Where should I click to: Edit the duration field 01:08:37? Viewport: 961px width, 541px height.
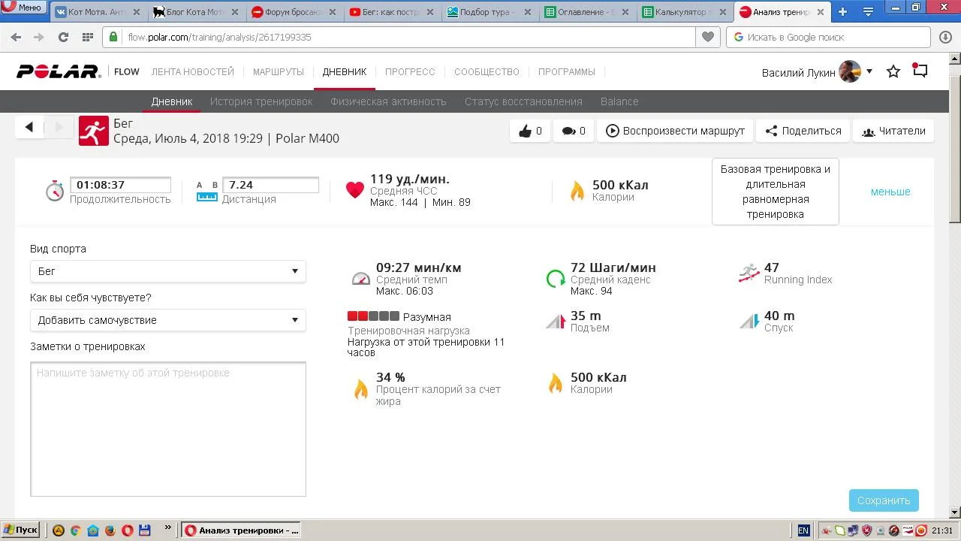(120, 185)
